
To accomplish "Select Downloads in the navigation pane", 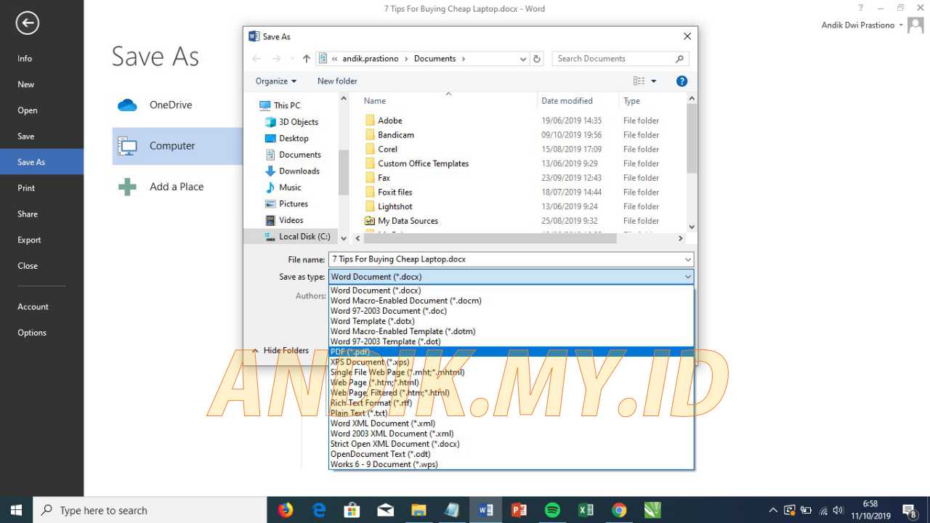I will pyautogui.click(x=299, y=171).
